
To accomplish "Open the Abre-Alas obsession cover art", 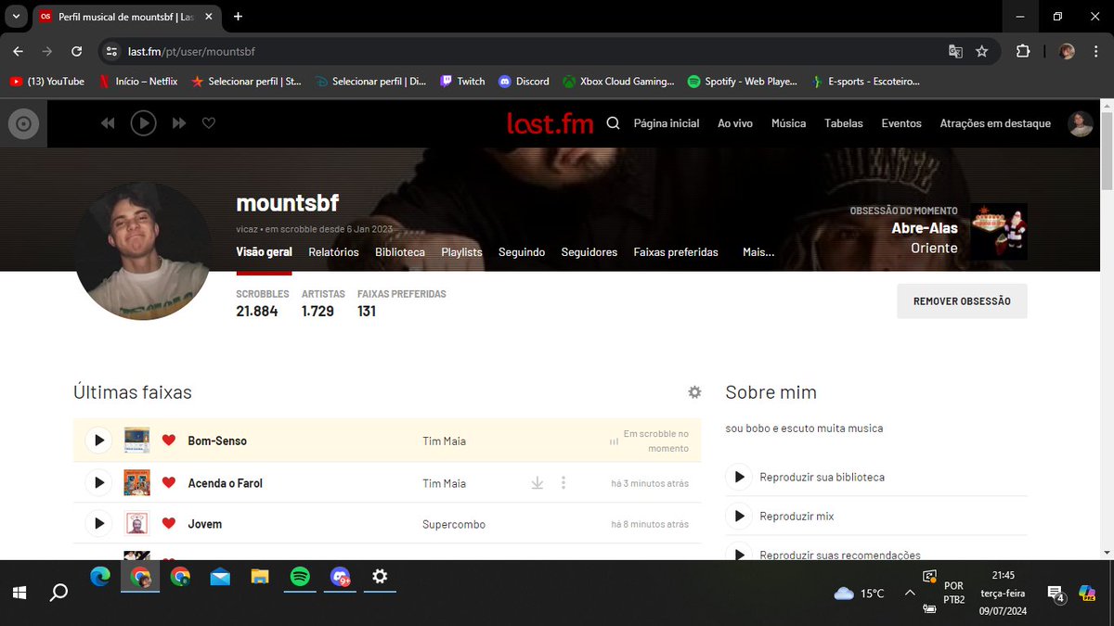I will [999, 231].
